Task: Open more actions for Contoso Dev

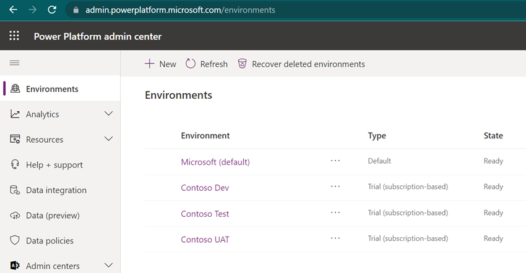Action: click(335, 187)
